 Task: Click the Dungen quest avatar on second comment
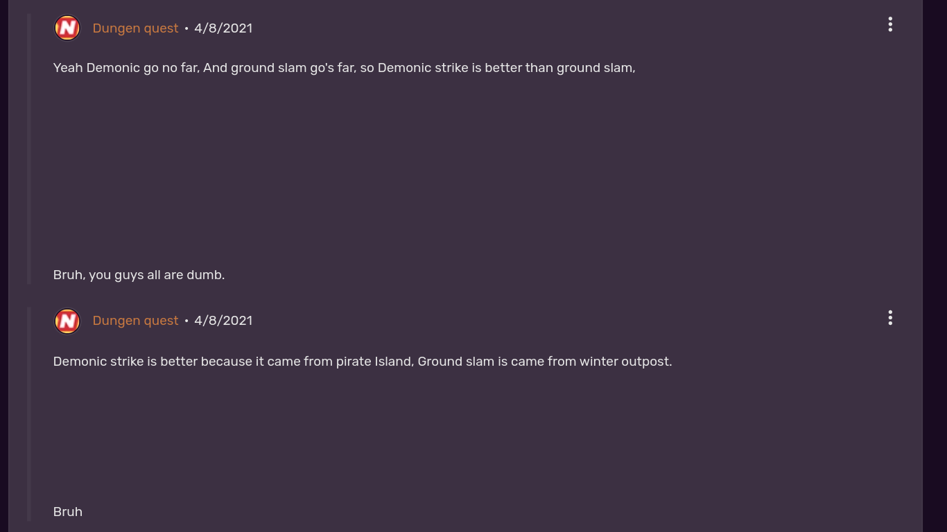click(67, 321)
